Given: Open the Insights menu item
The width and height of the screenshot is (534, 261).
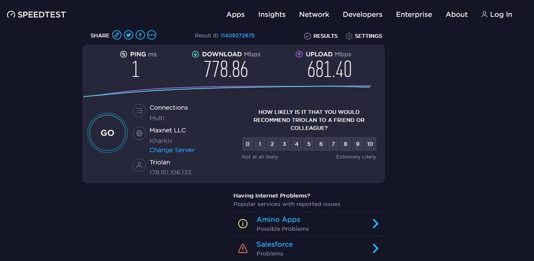Looking at the screenshot, I should click(x=272, y=14).
